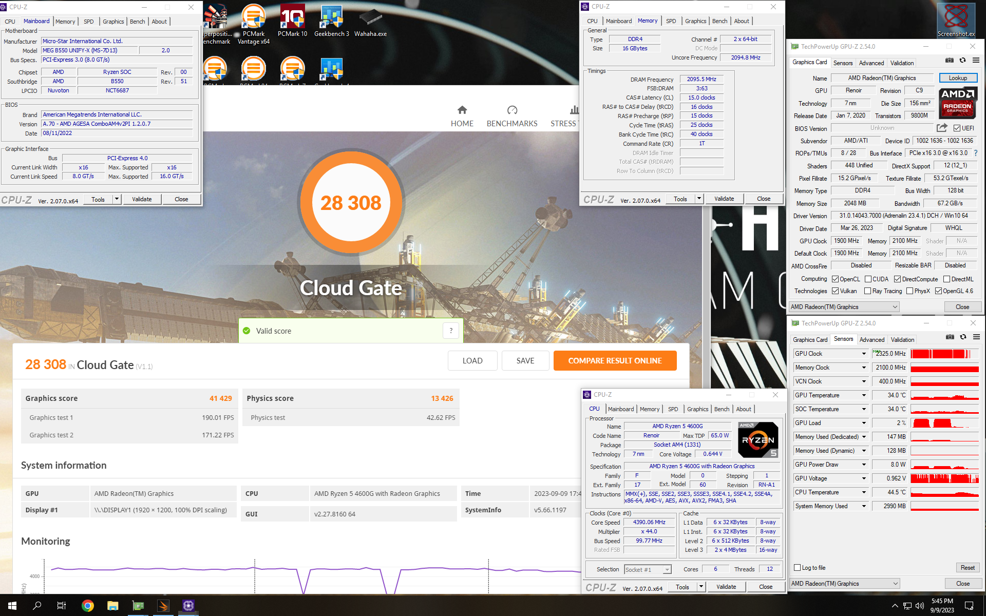Viewport: 986px width, 616px height.
Task: Click Reset button in GPU-Z Sensors
Action: point(968,568)
